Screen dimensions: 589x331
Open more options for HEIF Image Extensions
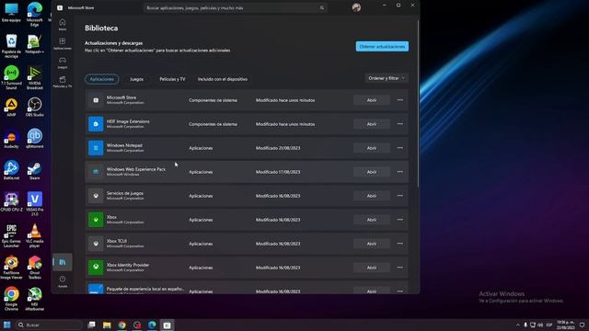click(400, 124)
